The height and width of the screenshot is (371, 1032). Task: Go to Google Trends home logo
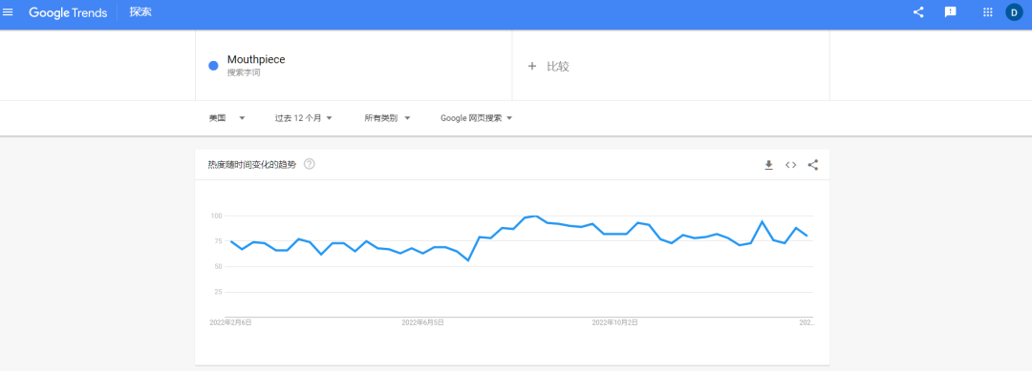click(x=68, y=12)
